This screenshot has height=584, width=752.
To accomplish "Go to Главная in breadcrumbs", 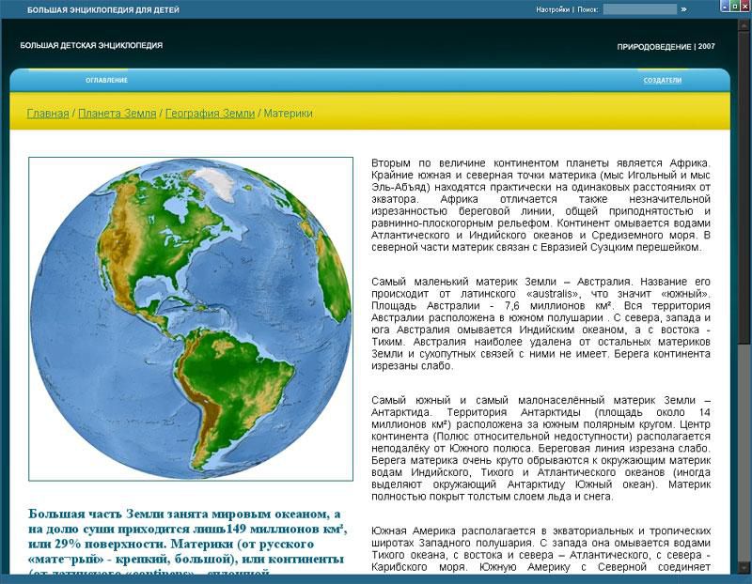I will pyautogui.click(x=47, y=114).
